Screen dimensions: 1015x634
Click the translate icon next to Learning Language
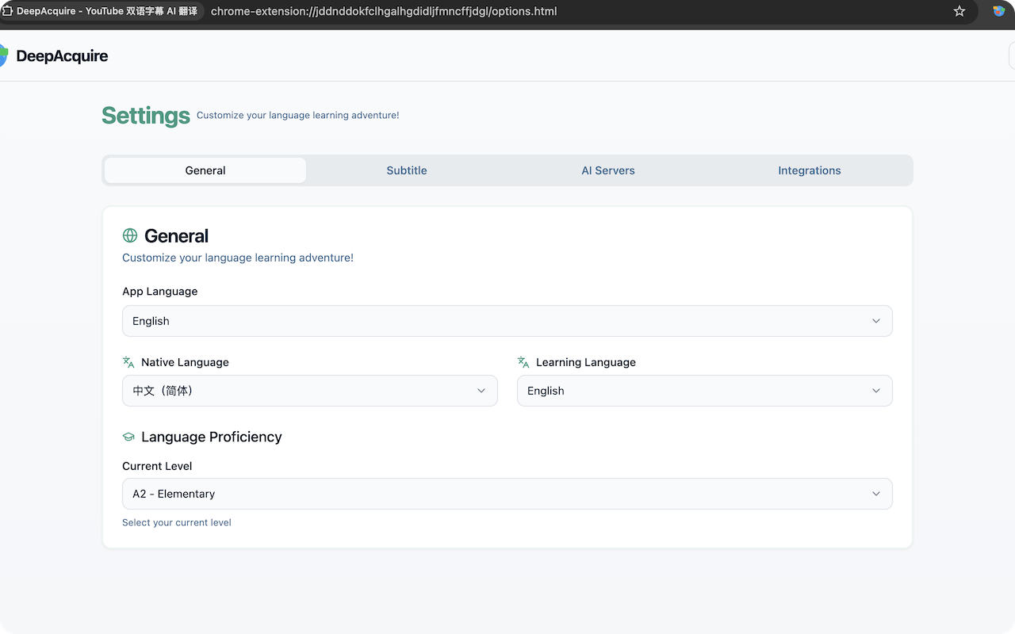pyautogui.click(x=523, y=362)
